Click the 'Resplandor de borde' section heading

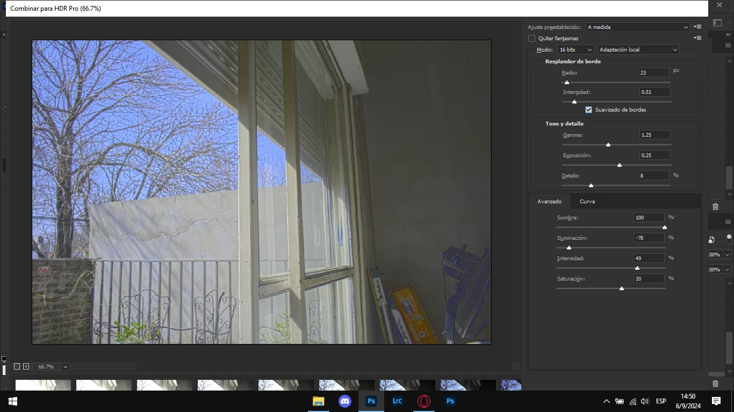[573, 61]
